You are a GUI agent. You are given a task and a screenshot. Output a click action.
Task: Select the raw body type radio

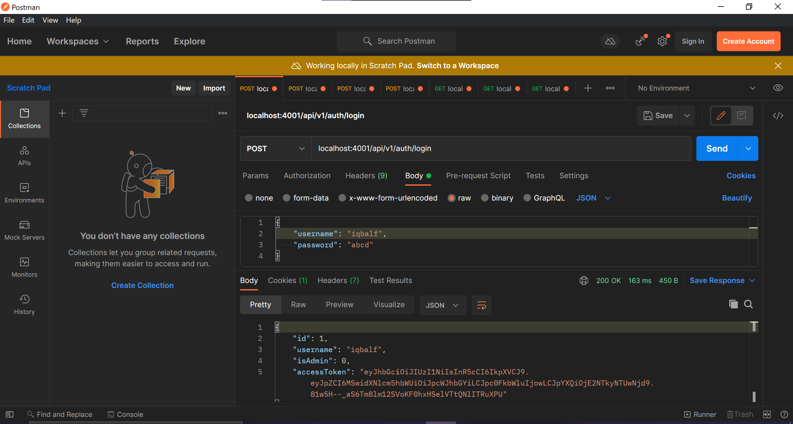(451, 198)
